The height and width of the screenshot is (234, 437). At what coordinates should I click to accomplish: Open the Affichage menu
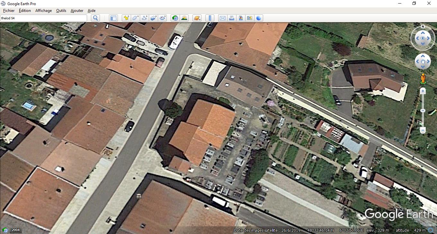[x=43, y=11]
